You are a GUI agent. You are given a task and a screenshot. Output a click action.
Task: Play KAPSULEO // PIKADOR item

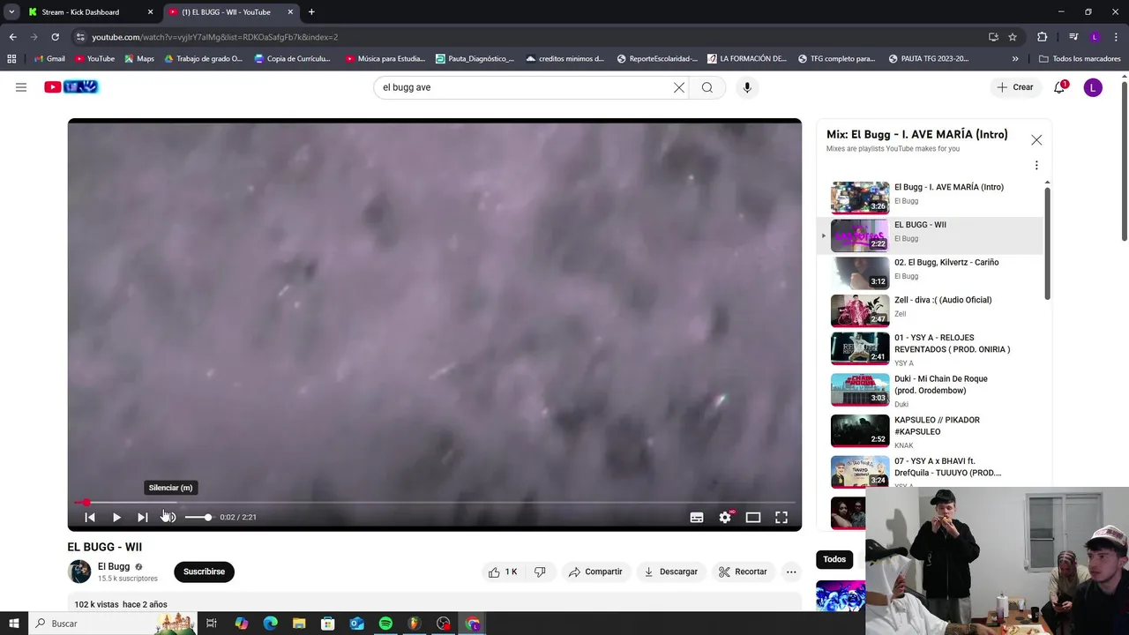(x=931, y=431)
